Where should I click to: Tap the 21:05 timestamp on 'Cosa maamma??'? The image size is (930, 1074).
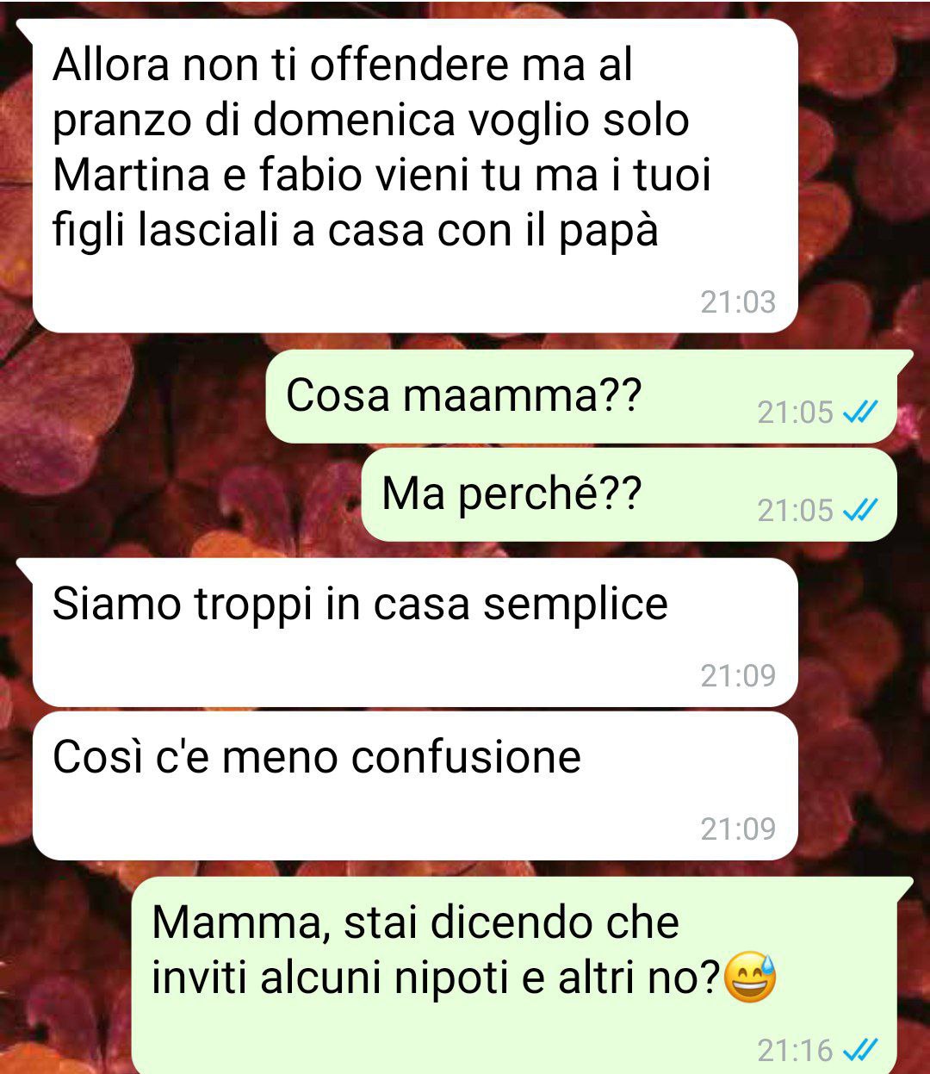[x=796, y=413]
